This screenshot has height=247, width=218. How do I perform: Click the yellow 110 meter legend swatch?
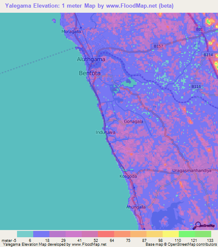(171, 234)
